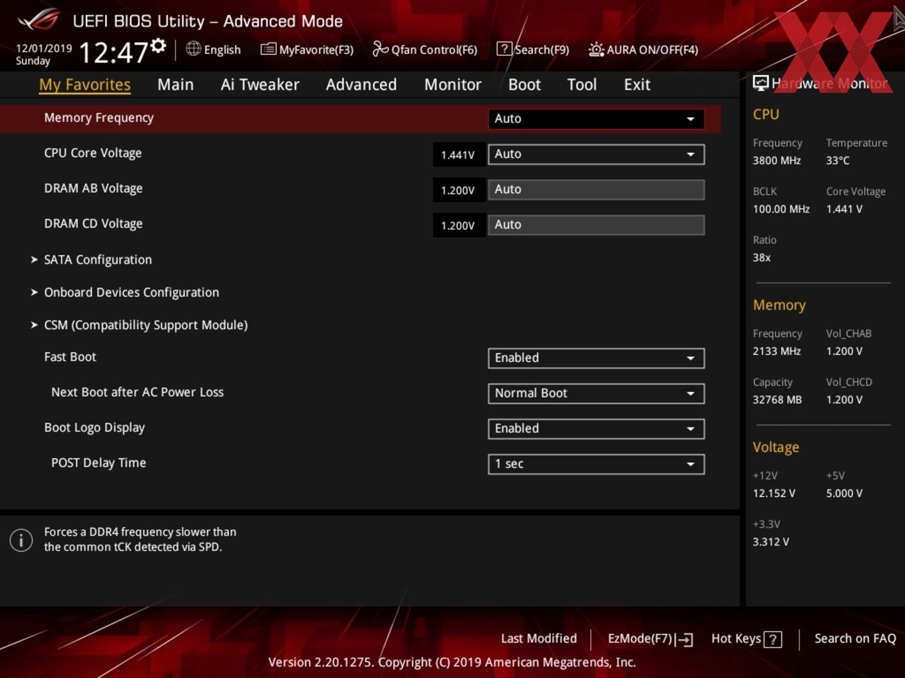Image resolution: width=905 pixels, height=678 pixels.
Task: Click the 2133 MHz memory frequency value
Action: pos(777,351)
